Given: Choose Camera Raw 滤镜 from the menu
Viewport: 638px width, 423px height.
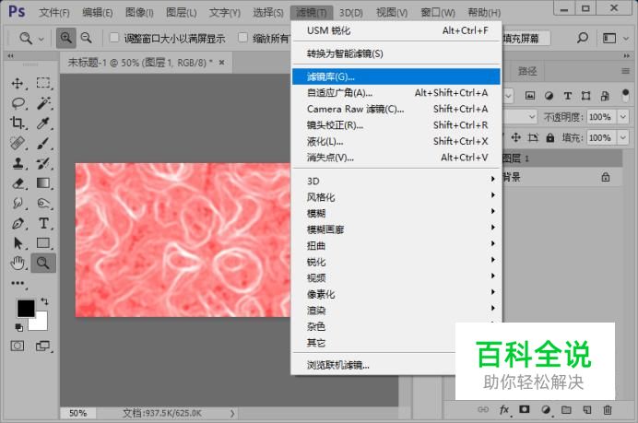Looking at the screenshot, I should point(396,109).
